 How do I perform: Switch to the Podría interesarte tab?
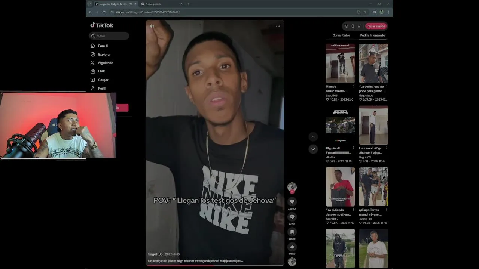coord(372,35)
